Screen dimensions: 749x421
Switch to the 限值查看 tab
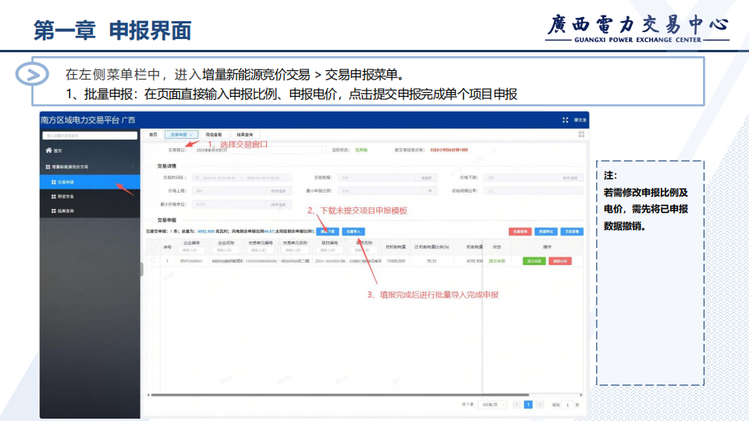pyautogui.click(x=214, y=135)
